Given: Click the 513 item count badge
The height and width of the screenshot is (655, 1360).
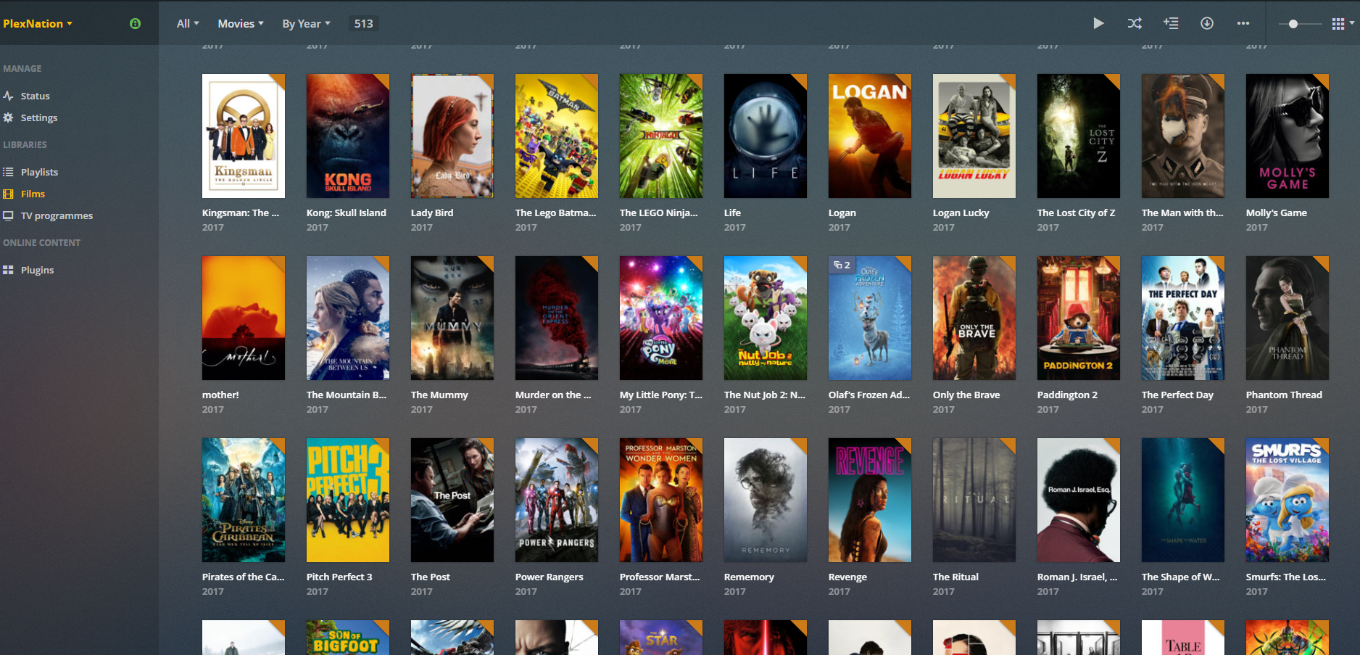Looking at the screenshot, I should pos(363,23).
